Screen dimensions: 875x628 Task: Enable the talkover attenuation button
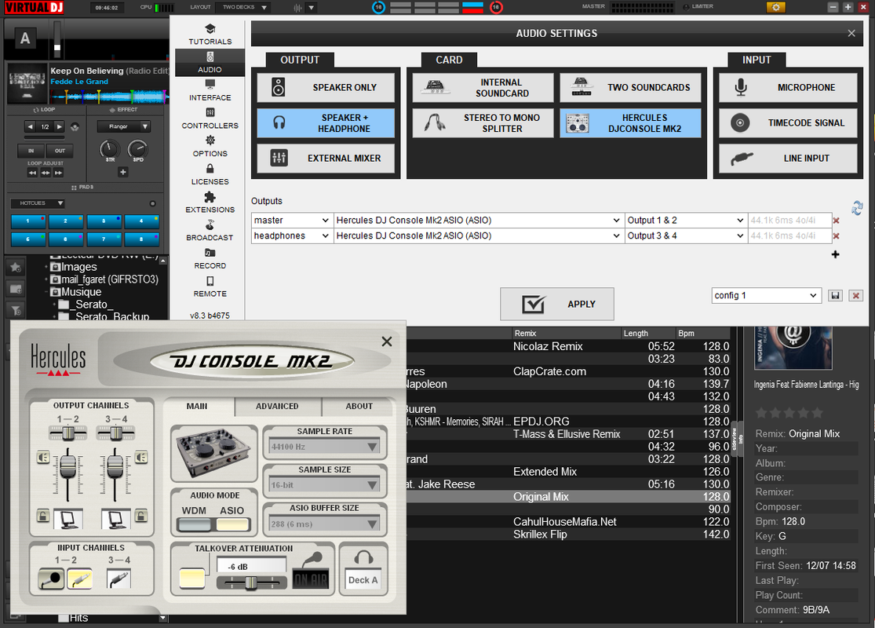click(x=192, y=579)
